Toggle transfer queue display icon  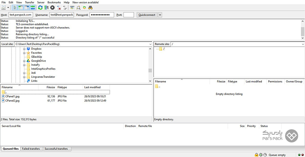coord(33,7)
